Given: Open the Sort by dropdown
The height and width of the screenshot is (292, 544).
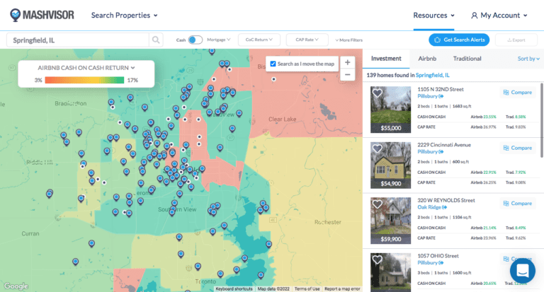Looking at the screenshot, I should coord(528,59).
